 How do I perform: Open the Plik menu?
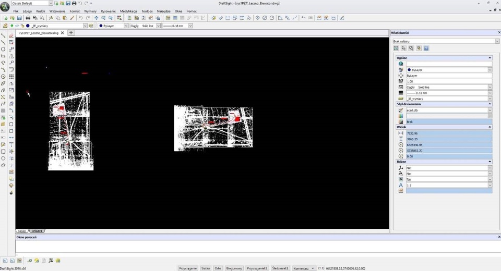tap(16, 11)
